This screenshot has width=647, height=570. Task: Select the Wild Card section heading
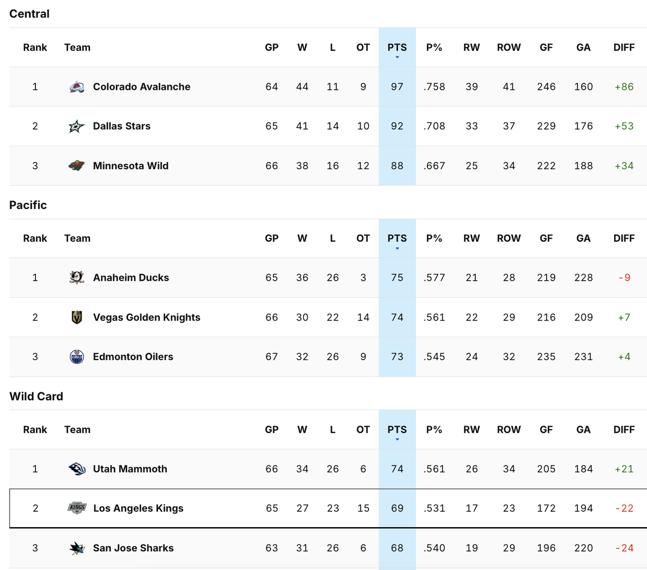(x=36, y=396)
